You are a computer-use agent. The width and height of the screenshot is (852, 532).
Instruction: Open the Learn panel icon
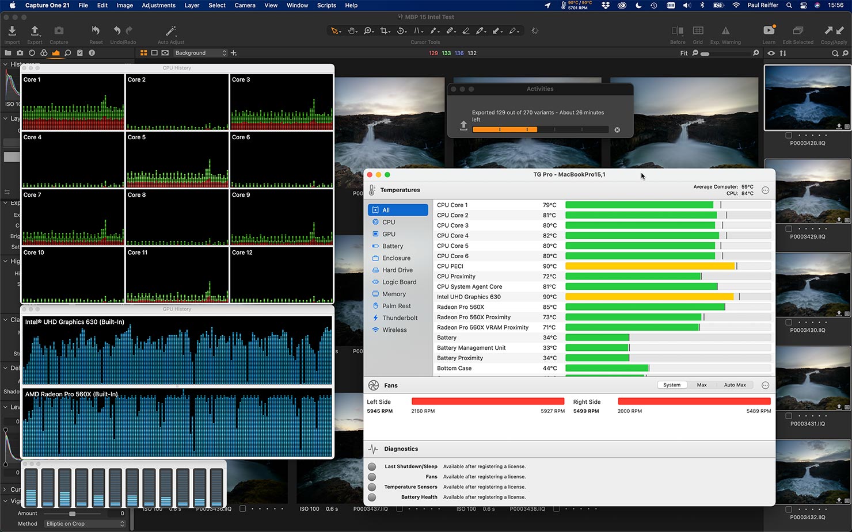pyautogui.click(x=769, y=30)
